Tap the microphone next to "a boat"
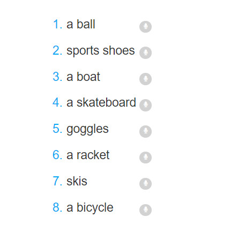The width and height of the screenshot is (238, 239). [145, 79]
